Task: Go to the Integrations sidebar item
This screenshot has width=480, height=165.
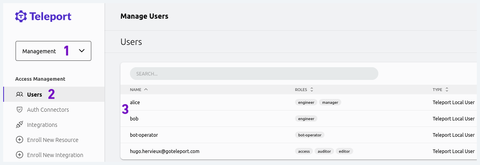Action: (x=42, y=125)
